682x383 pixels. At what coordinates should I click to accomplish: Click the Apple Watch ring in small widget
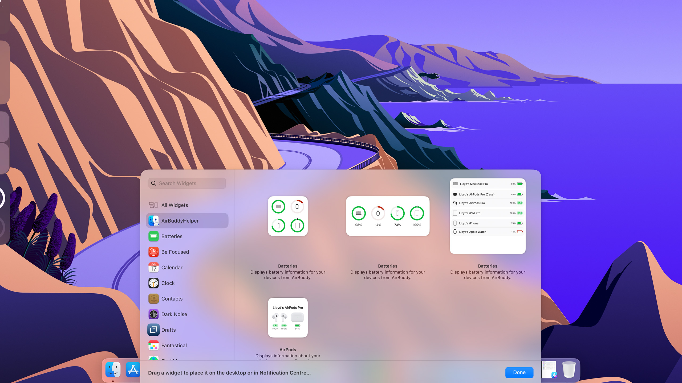pos(297,207)
